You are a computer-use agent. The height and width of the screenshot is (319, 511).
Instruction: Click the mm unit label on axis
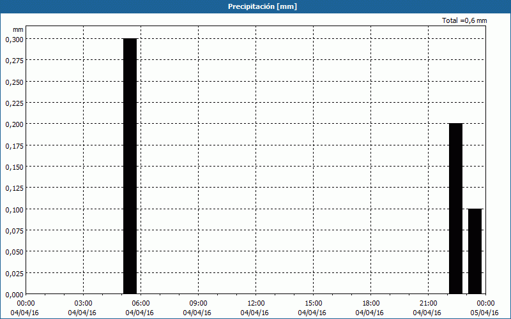tap(18, 29)
